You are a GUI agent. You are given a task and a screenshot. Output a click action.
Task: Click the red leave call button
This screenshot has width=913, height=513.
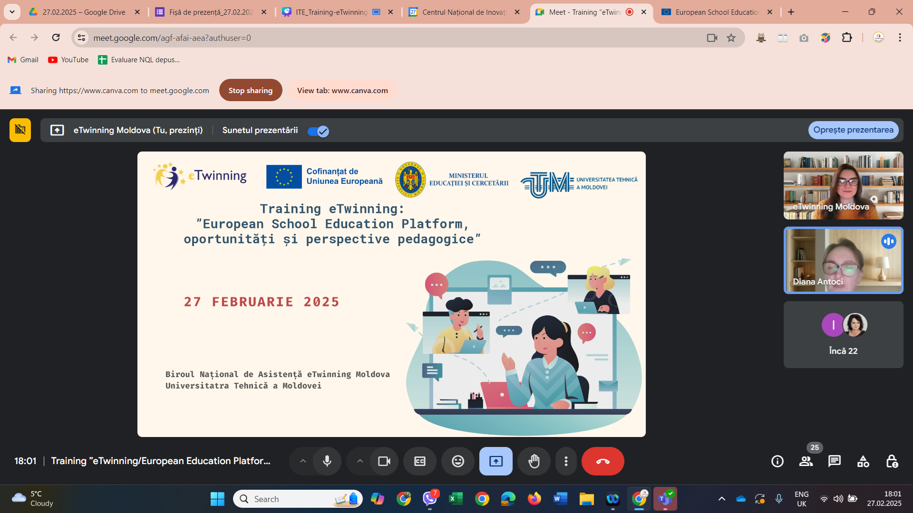click(602, 461)
